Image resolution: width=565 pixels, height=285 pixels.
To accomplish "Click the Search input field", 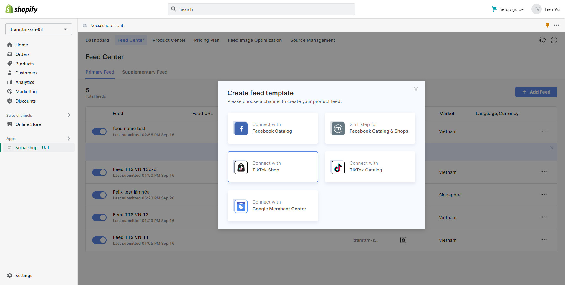I will pos(261,9).
